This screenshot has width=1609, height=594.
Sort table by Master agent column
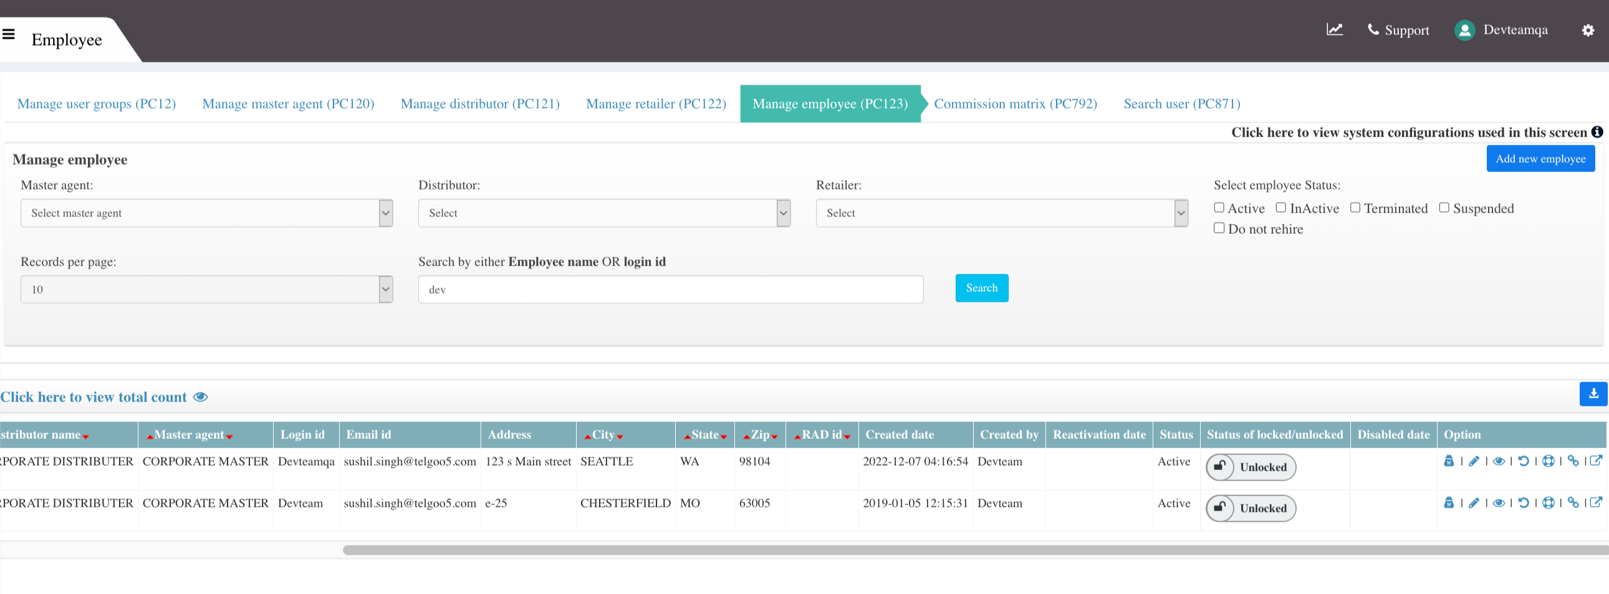point(190,434)
